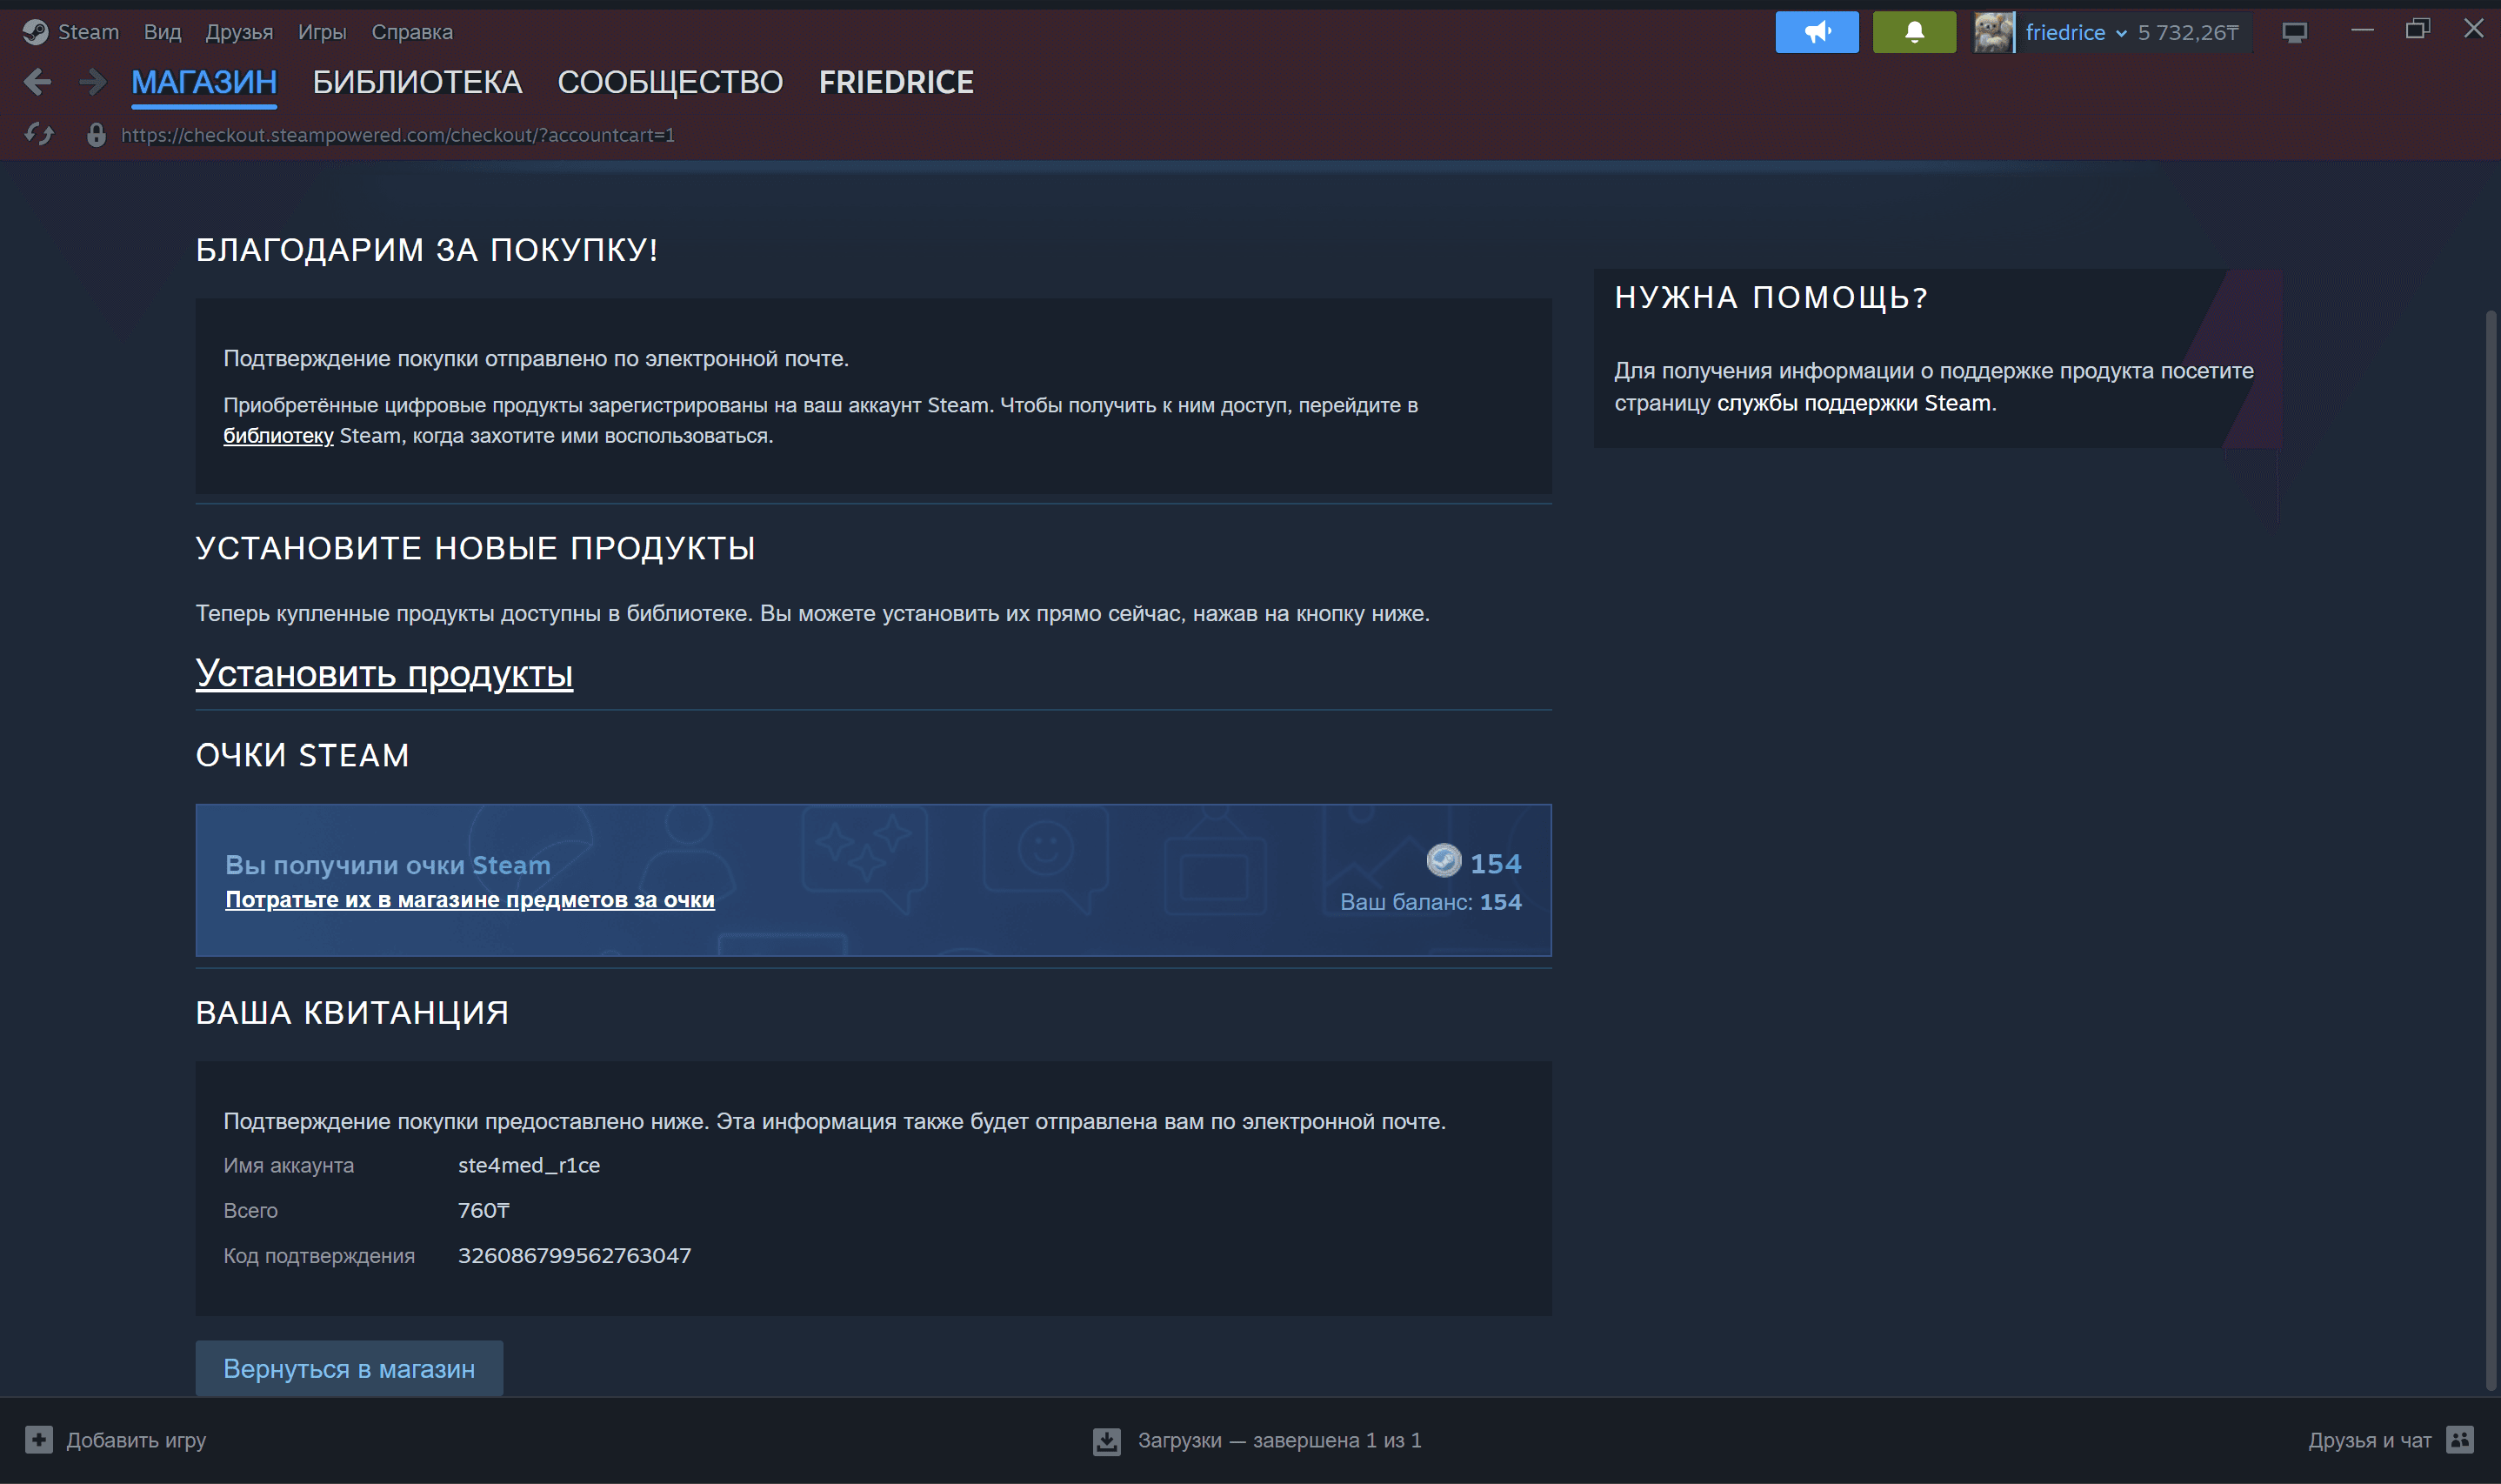2501x1484 pixels.
Task: Switch to the БИБЛИОТЕКА tab
Action: pos(417,82)
